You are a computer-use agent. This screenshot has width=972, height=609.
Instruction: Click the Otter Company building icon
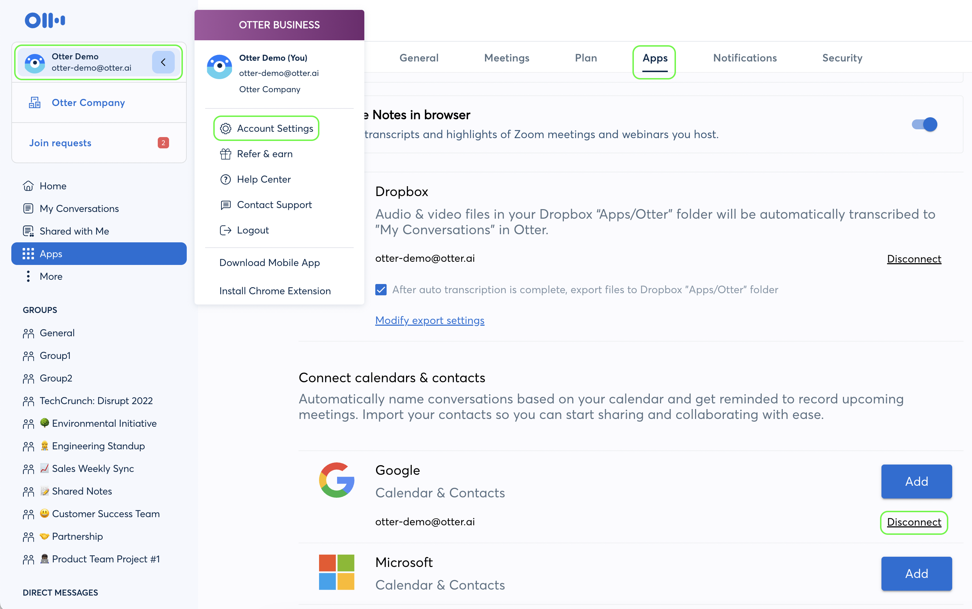pos(35,102)
